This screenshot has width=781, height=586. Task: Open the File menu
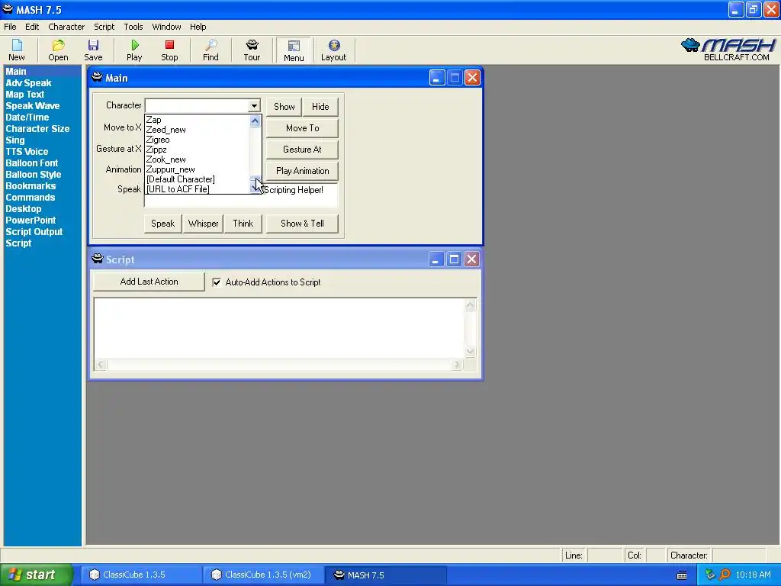click(x=10, y=27)
